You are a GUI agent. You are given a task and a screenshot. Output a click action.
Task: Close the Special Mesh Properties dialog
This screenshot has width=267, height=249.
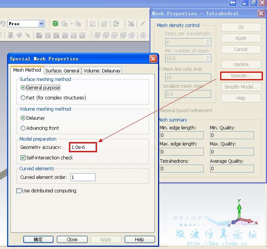(x=153, y=58)
